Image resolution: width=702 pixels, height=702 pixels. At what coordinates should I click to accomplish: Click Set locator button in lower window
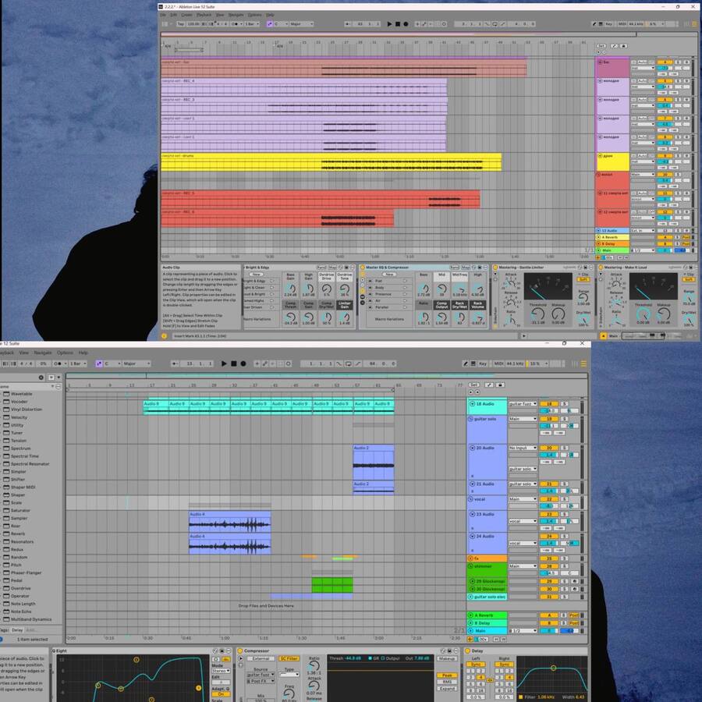pos(473,385)
